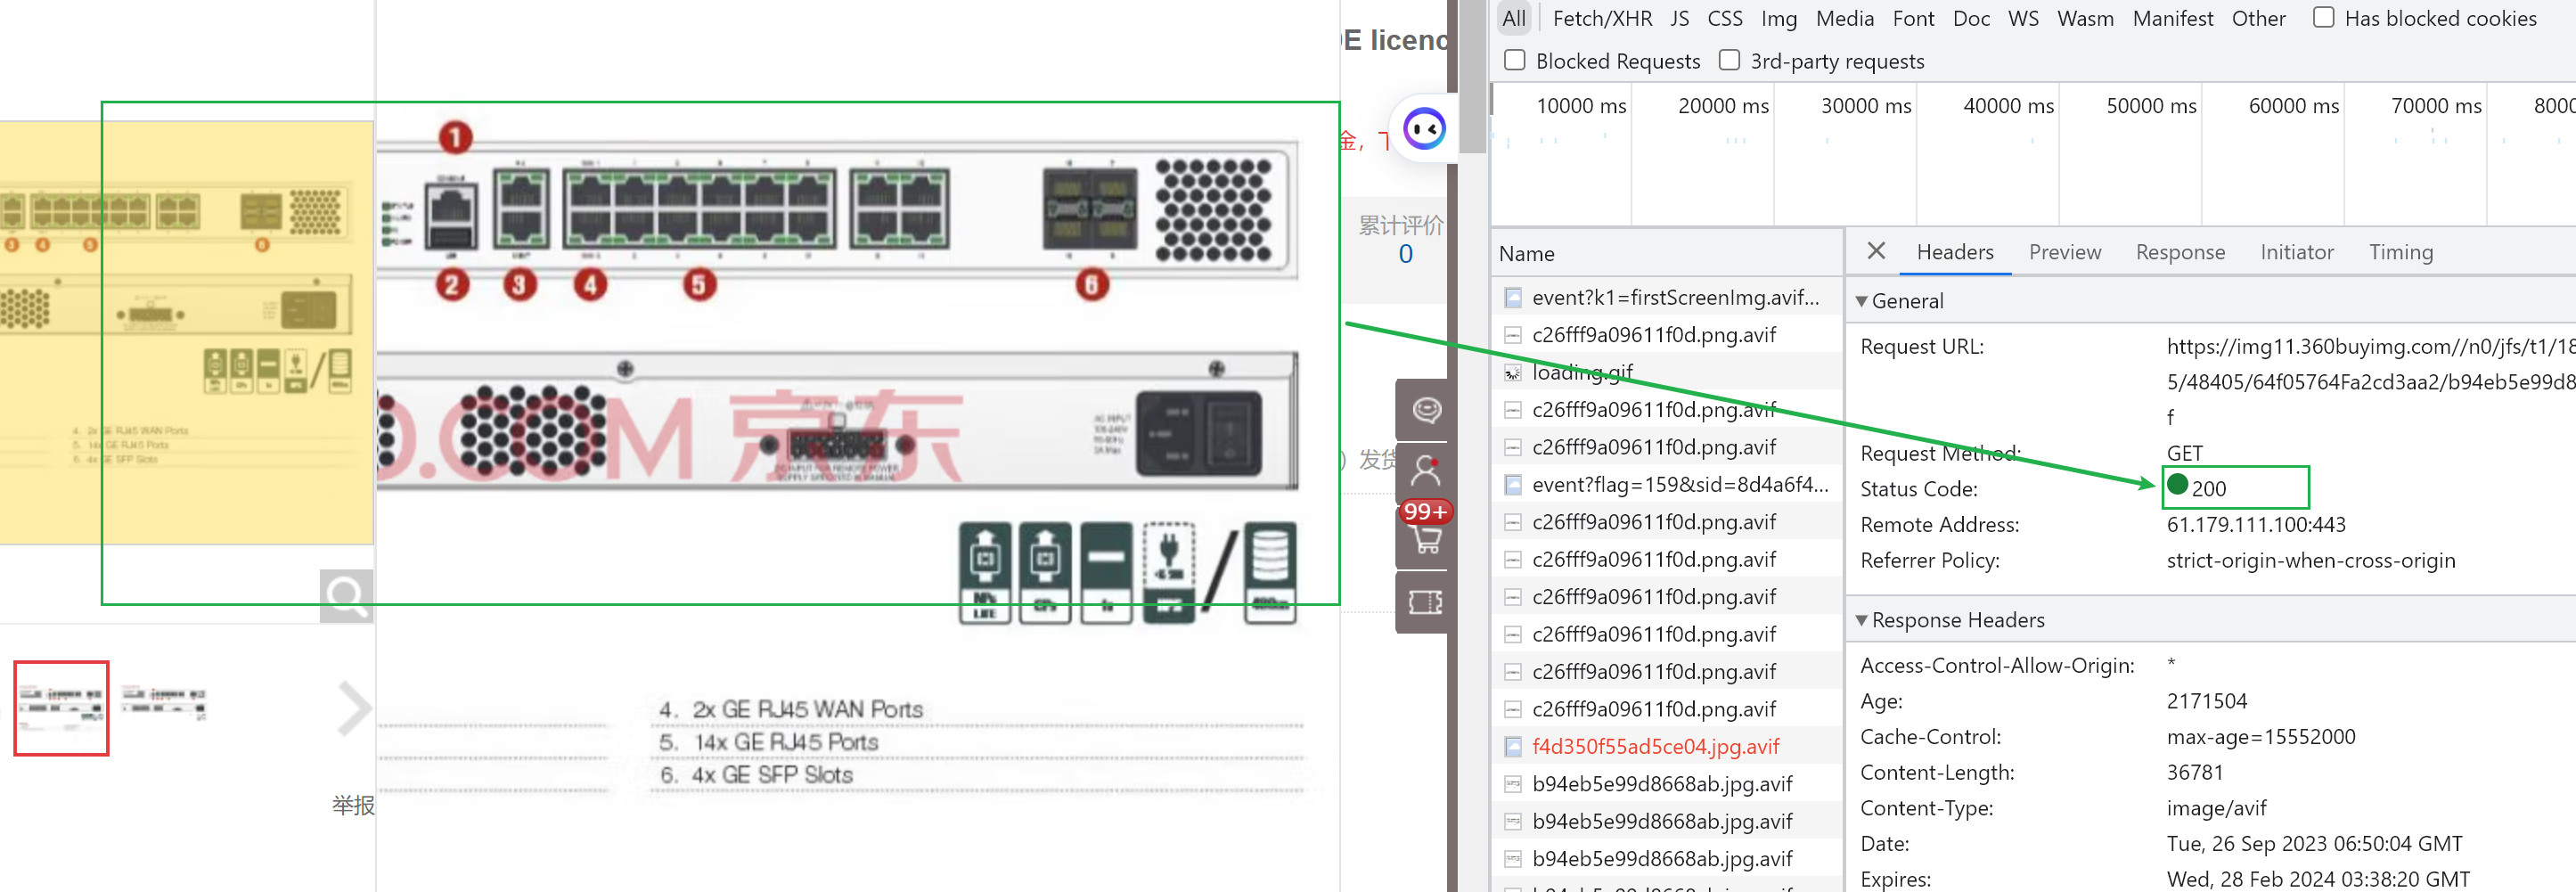Click the magnifier zoom icon on product image
Screen dimensions: 2576x892
(x=346, y=596)
